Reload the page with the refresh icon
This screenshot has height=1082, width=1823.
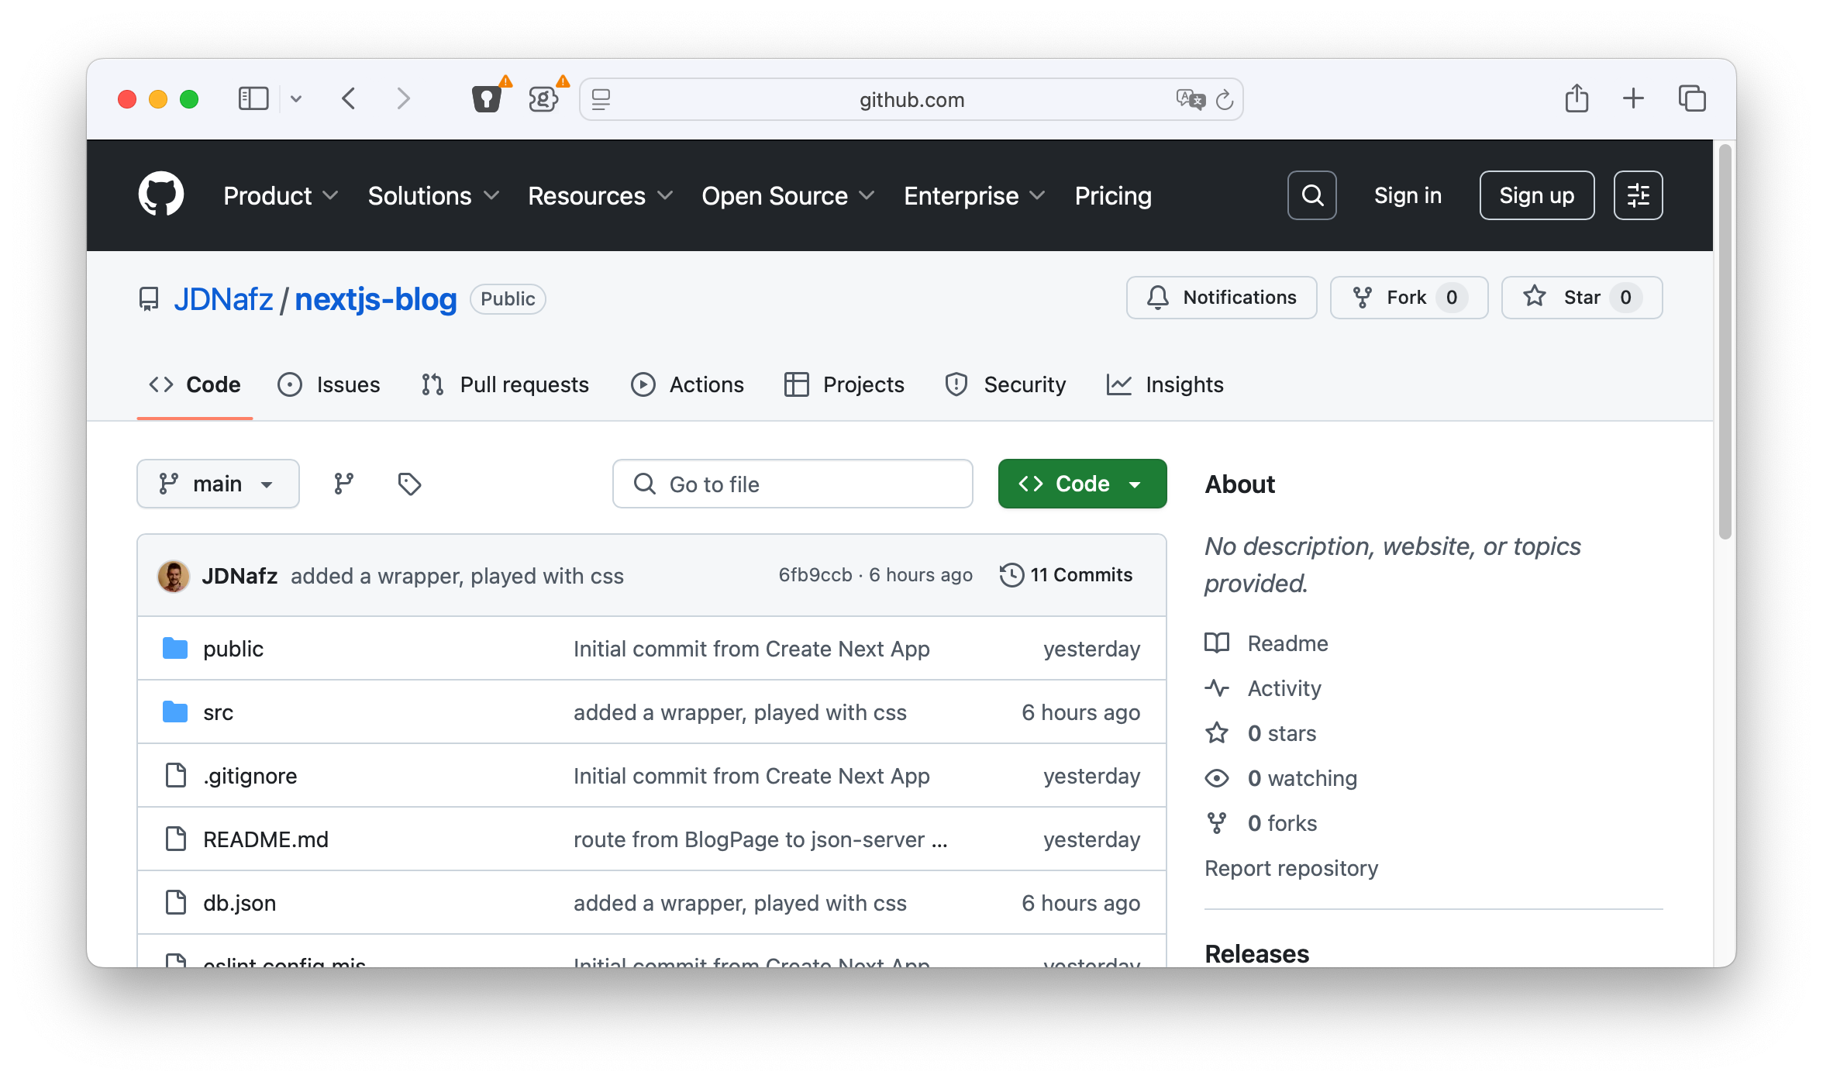coord(1225,100)
